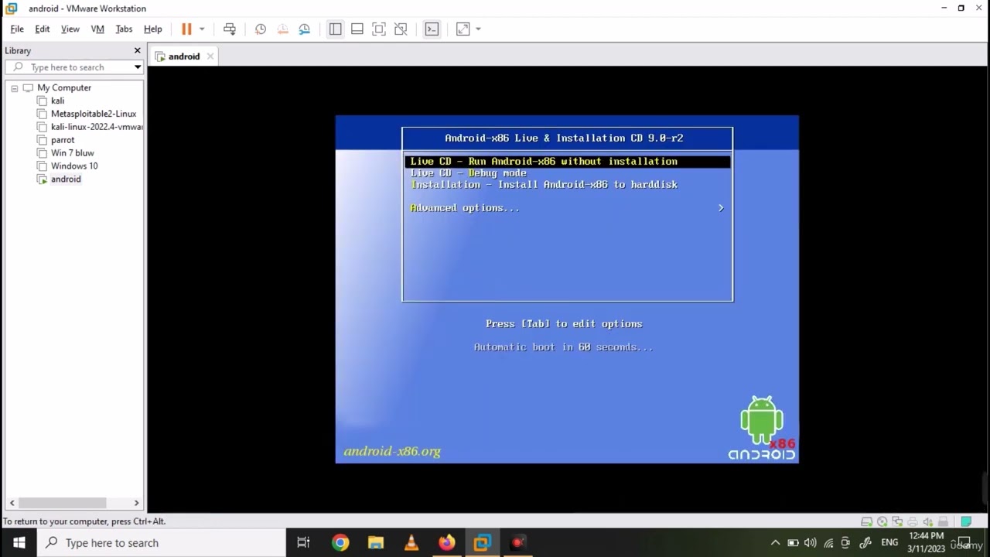990x557 pixels.
Task: Close the Library panel
Action: point(138,50)
